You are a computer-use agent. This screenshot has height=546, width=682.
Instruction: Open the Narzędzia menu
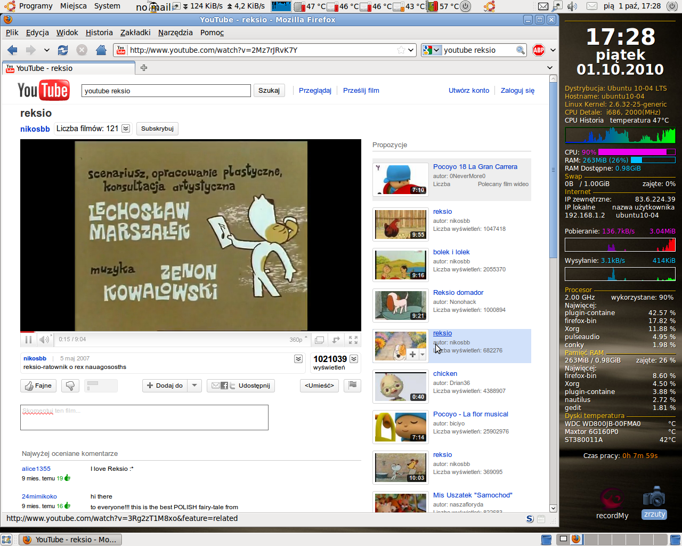(x=175, y=33)
